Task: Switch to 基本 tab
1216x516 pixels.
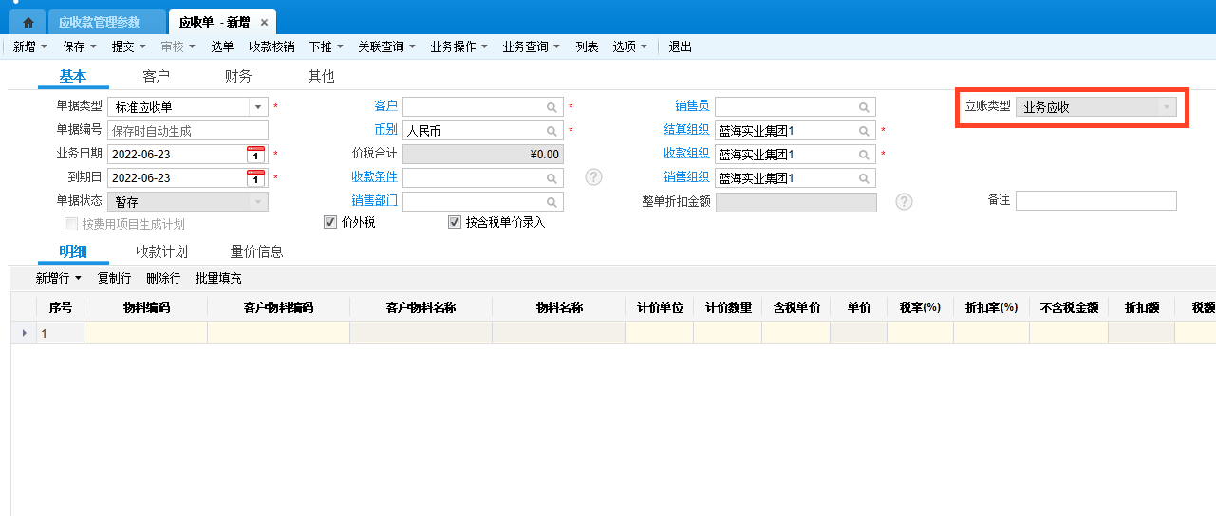Action: (73, 76)
